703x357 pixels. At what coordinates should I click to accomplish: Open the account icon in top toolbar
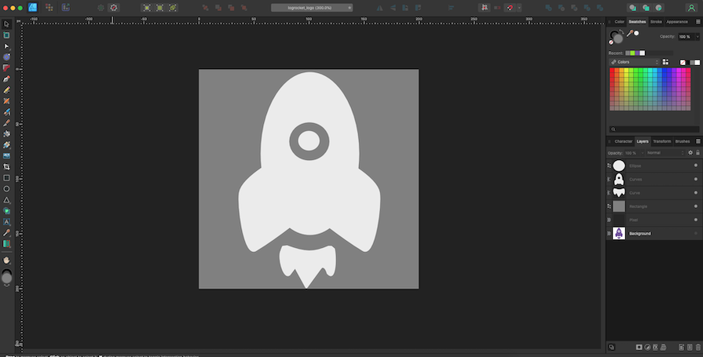coord(690,7)
